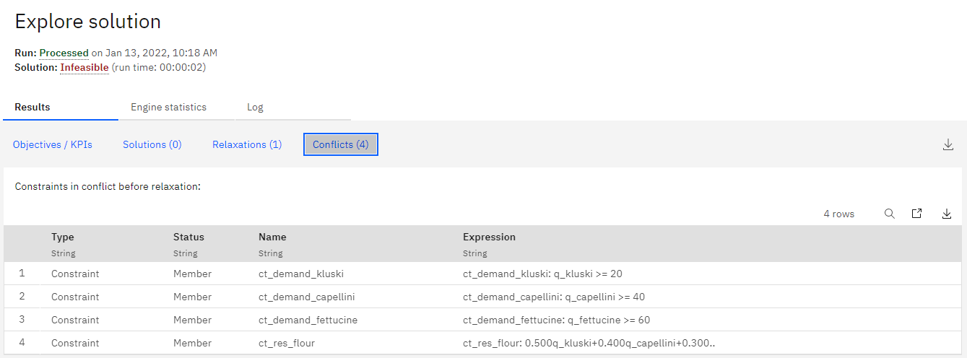The width and height of the screenshot is (967, 358).
Task: View Solutions (0) section
Action: click(152, 144)
